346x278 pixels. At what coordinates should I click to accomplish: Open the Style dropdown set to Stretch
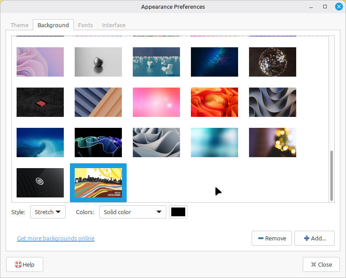tap(48, 212)
